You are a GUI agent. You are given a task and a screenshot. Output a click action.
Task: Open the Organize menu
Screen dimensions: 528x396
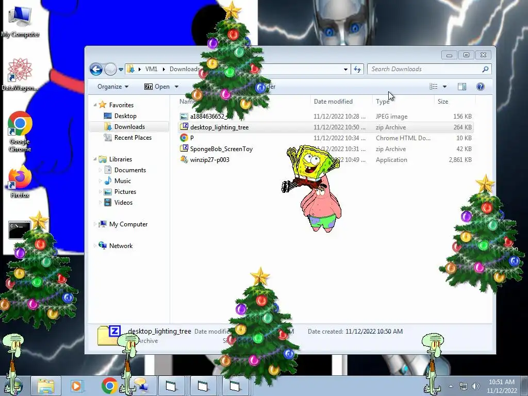click(113, 87)
